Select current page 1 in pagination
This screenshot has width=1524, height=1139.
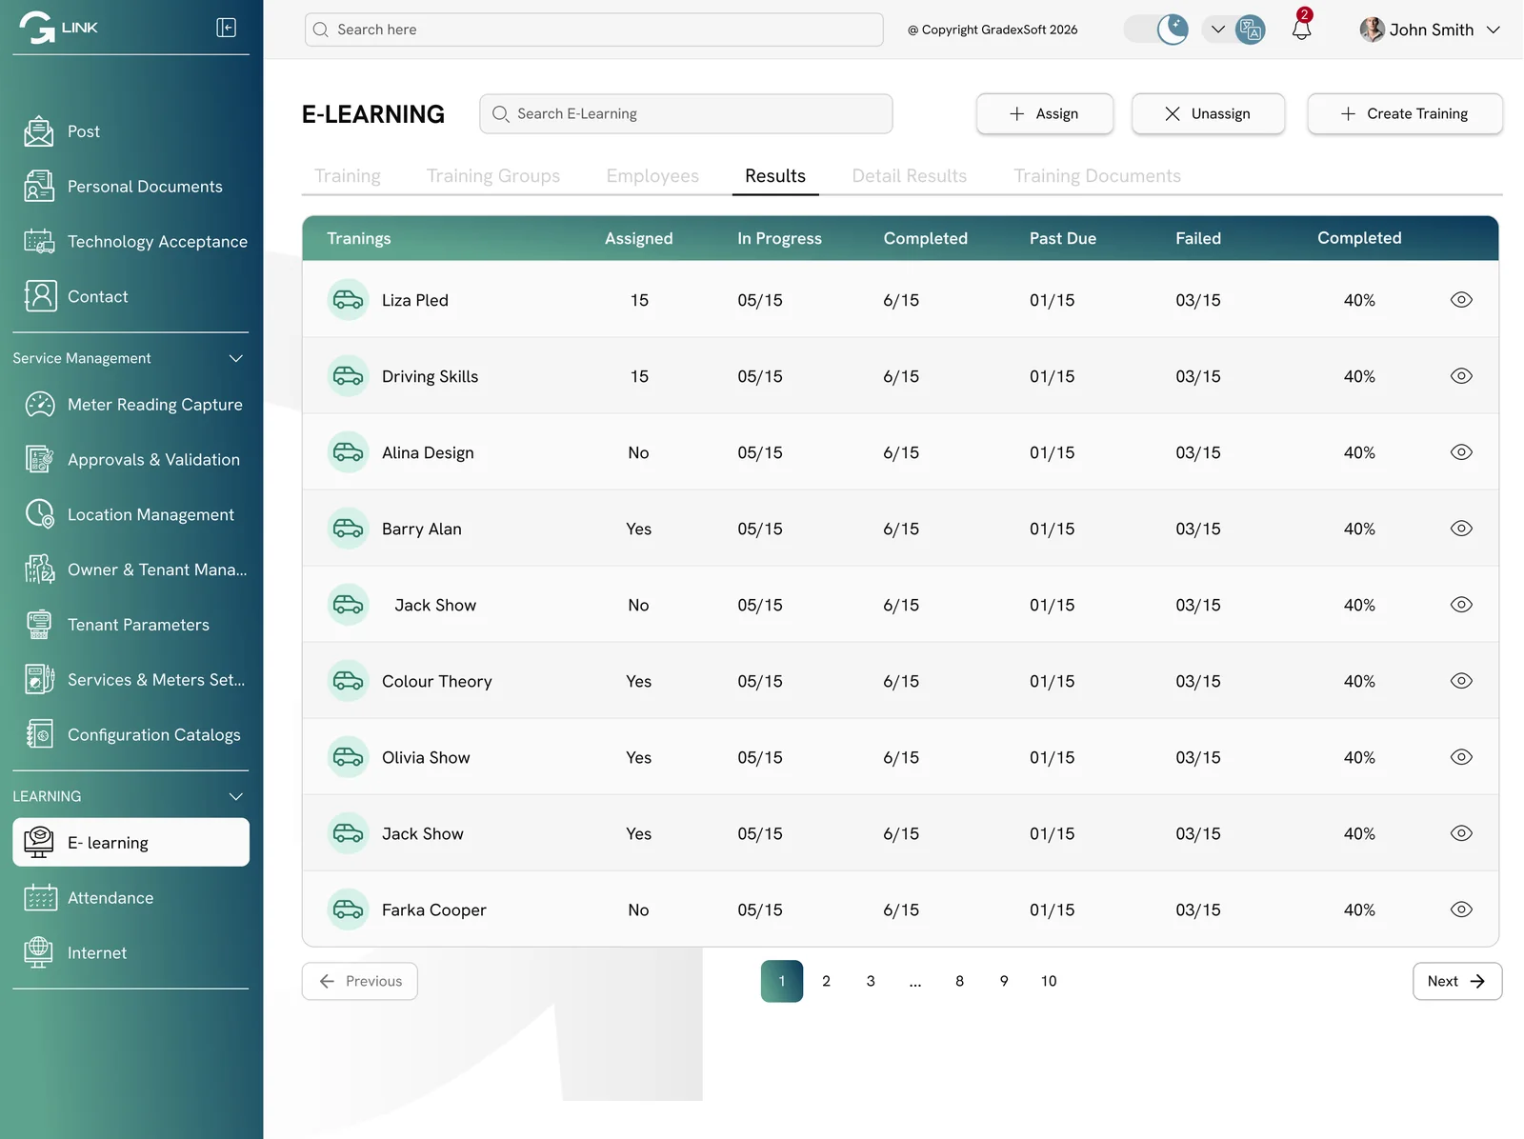782,981
